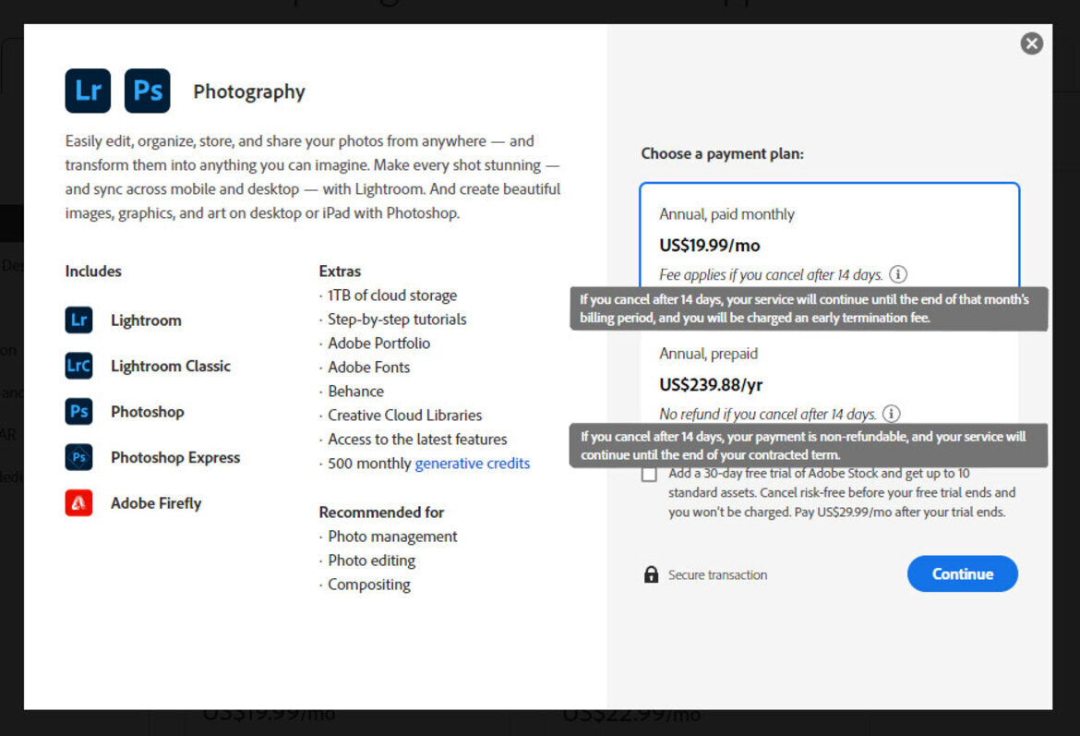1080x736 pixels.
Task: Open the no refund policy info tooltip
Action: [x=890, y=414]
